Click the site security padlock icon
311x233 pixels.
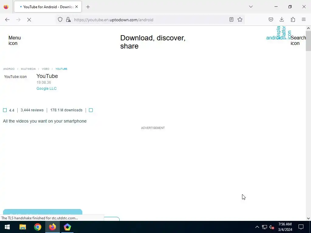(x=68, y=20)
